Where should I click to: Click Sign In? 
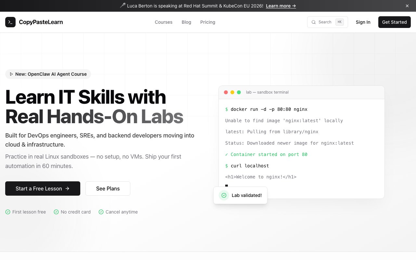[363, 22]
